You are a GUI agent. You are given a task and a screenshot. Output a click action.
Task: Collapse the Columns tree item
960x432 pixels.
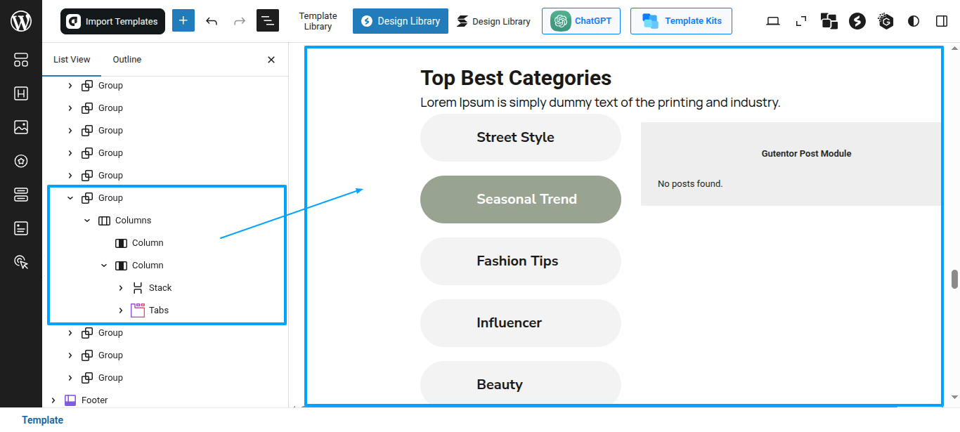pyautogui.click(x=87, y=220)
